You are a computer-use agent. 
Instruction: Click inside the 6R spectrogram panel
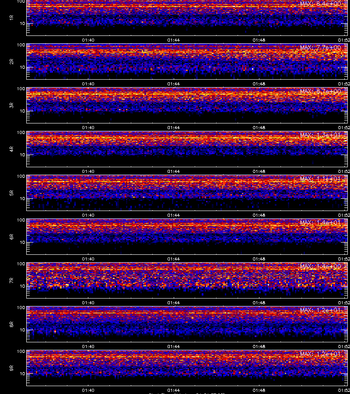pos(187,237)
